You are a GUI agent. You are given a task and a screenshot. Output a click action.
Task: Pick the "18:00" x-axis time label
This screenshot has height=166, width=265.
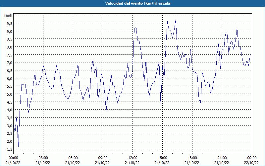[192, 158]
